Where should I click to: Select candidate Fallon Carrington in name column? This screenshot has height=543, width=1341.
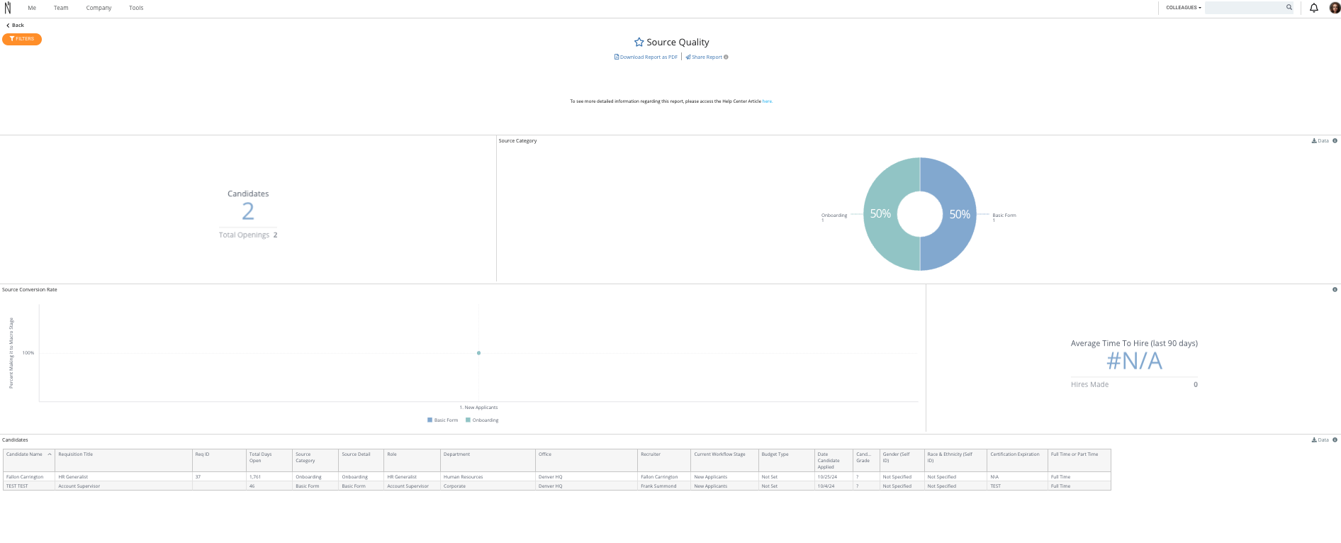click(x=29, y=477)
